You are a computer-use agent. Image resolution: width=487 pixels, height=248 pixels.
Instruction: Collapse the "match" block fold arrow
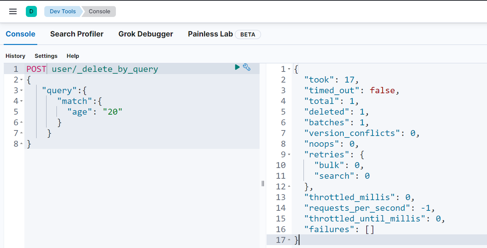21,101
